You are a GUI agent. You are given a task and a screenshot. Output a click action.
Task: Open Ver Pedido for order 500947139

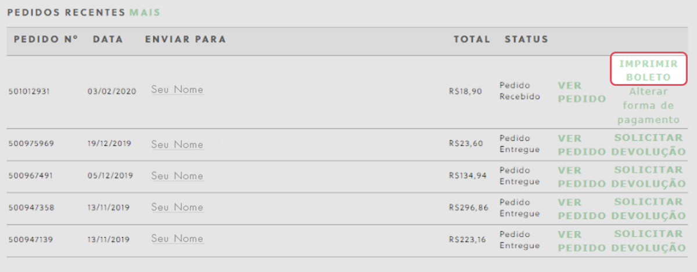(581, 240)
